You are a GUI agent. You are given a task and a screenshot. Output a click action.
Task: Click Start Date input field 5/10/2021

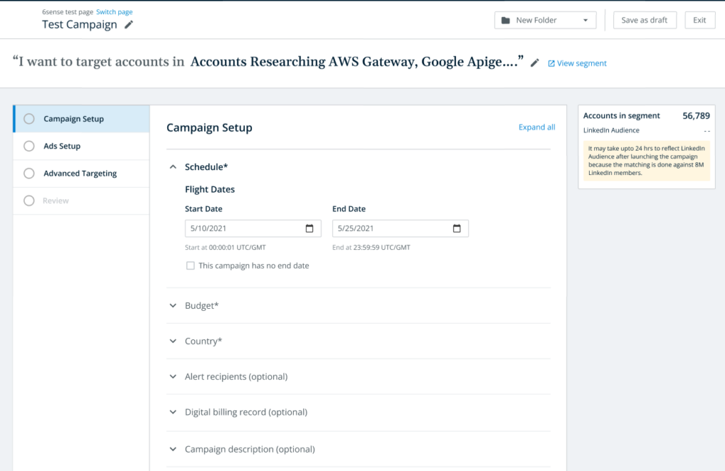coord(253,229)
